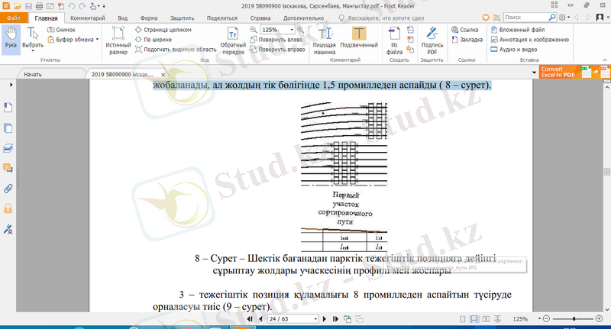Open the Digital signatures panel
The height and width of the screenshot is (329, 611).
(8, 229)
